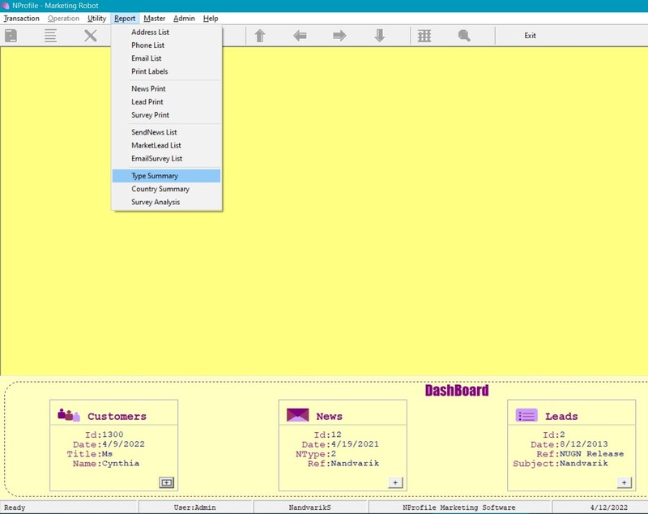Image resolution: width=648 pixels, height=514 pixels.
Task: Click the DashBoard title
Action: pos(457,390)
